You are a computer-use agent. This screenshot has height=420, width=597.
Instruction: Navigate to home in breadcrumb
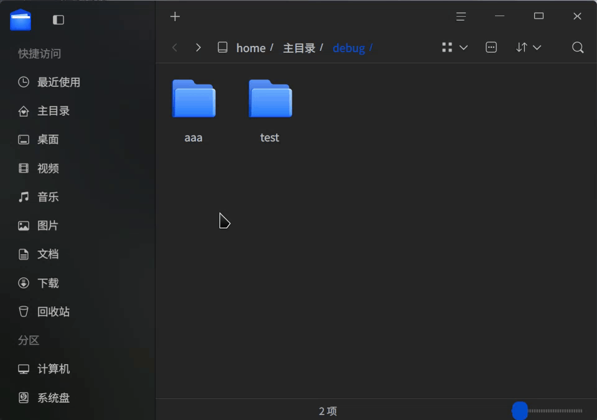click(x=251, y=48)
